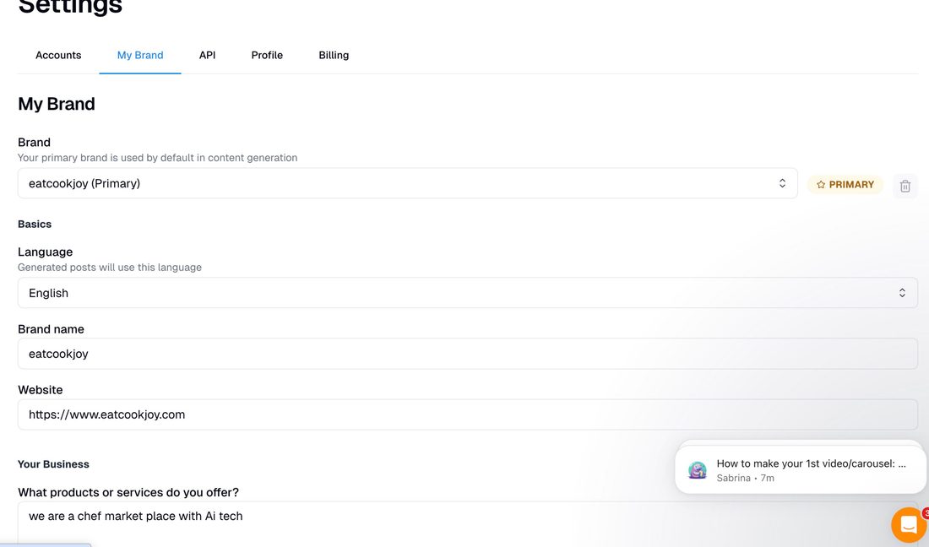Image resolution: width=929 pixels, height=547 pixels.
Task: Focus the Website URL input
Action: (468, 414)
